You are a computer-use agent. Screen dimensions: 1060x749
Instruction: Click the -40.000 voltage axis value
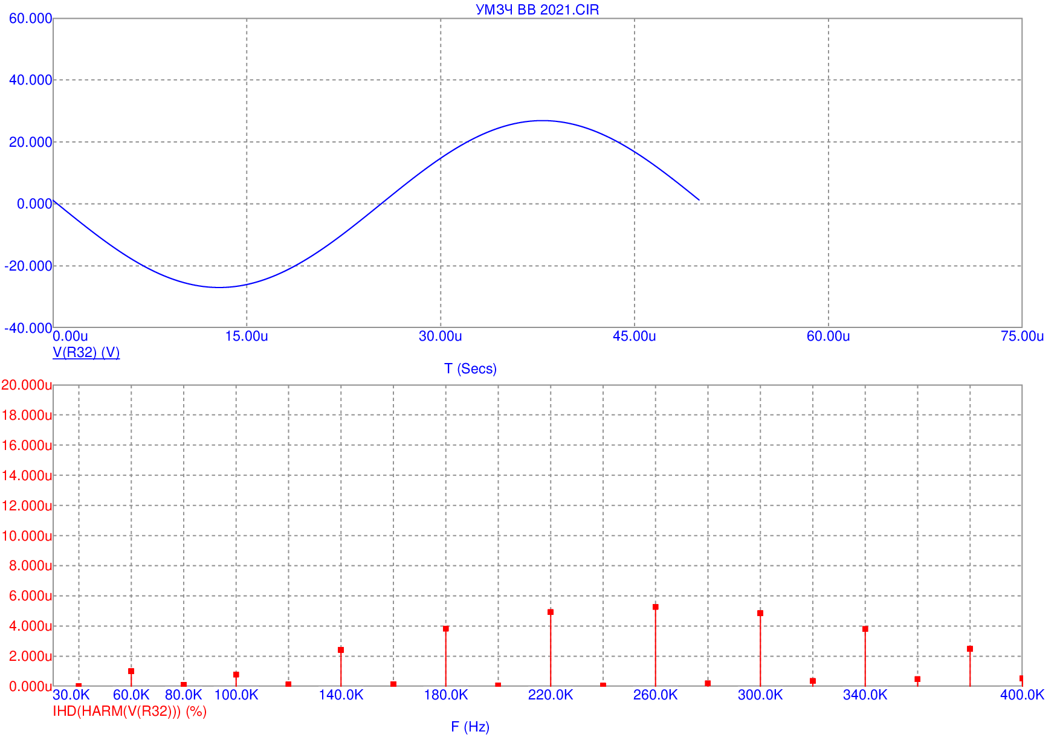[28, 328]
